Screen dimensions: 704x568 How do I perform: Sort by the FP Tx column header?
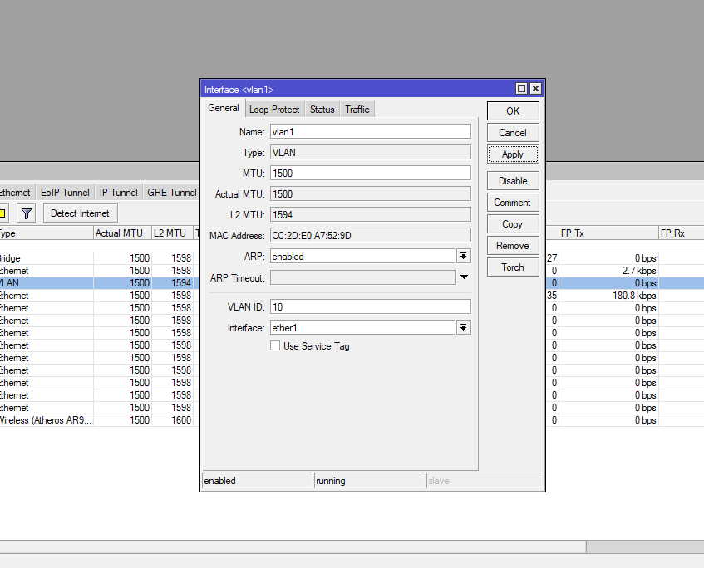tap(608, 233)
